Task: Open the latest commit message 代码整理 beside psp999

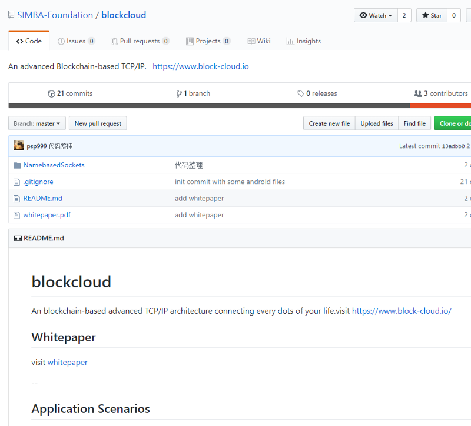Action: click(x=61, y=146)
